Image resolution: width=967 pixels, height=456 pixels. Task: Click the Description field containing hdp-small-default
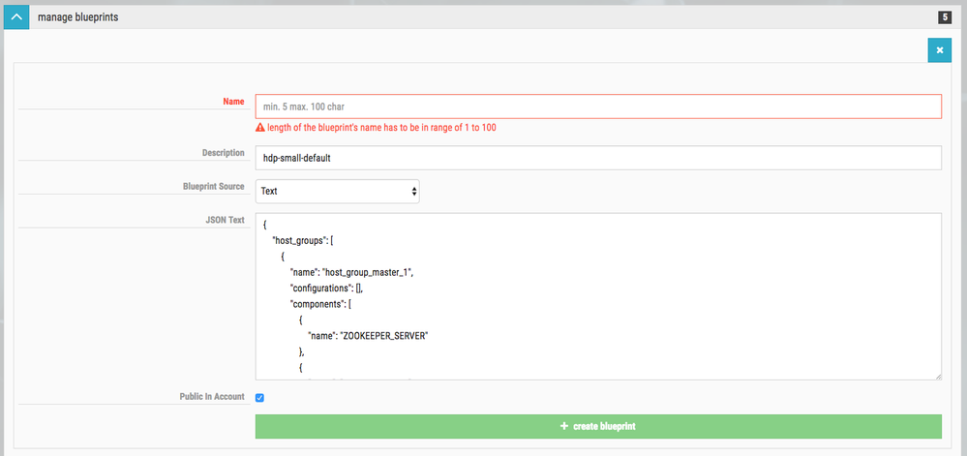tap(598, 158)
